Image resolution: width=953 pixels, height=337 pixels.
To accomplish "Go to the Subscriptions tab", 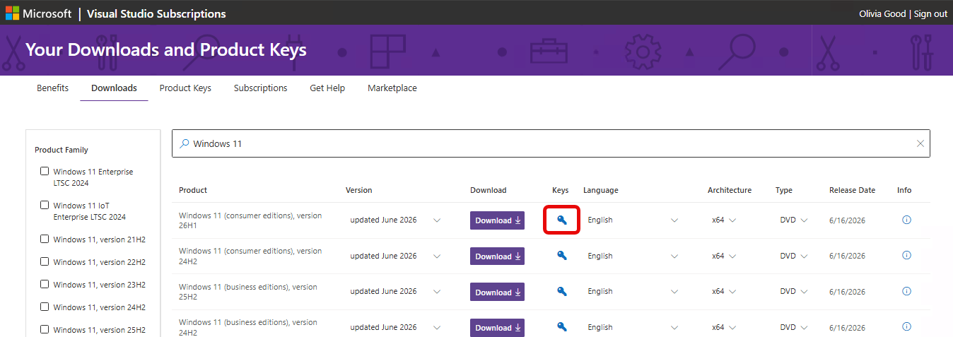I will [x=260, y=88].
